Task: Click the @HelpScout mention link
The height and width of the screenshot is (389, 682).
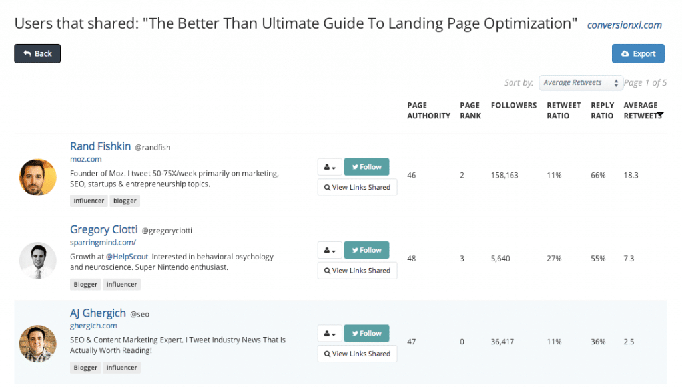Action: pos(127,256)
